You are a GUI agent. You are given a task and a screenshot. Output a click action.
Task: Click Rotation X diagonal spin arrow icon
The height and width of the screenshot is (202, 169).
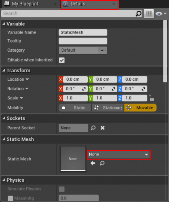pyautogui.click(x=84, y=89)
